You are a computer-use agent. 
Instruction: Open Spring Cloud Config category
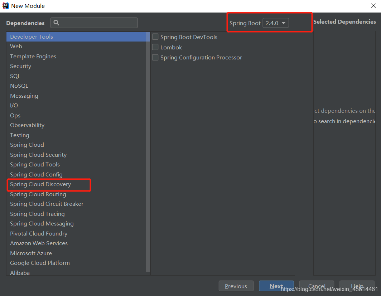click(76, 174)
